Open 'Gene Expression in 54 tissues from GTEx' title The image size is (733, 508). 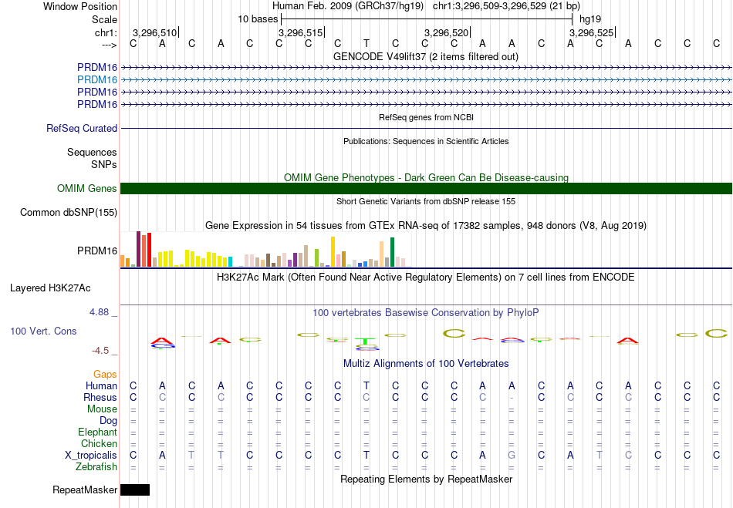426,226
